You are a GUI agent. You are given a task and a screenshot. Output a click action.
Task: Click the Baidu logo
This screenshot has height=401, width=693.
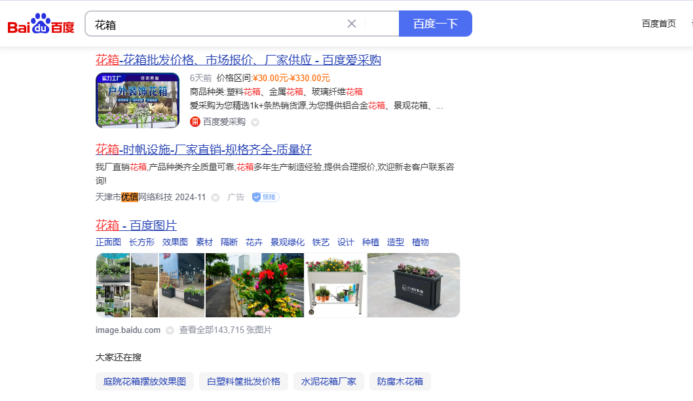(x=41, y=24)
